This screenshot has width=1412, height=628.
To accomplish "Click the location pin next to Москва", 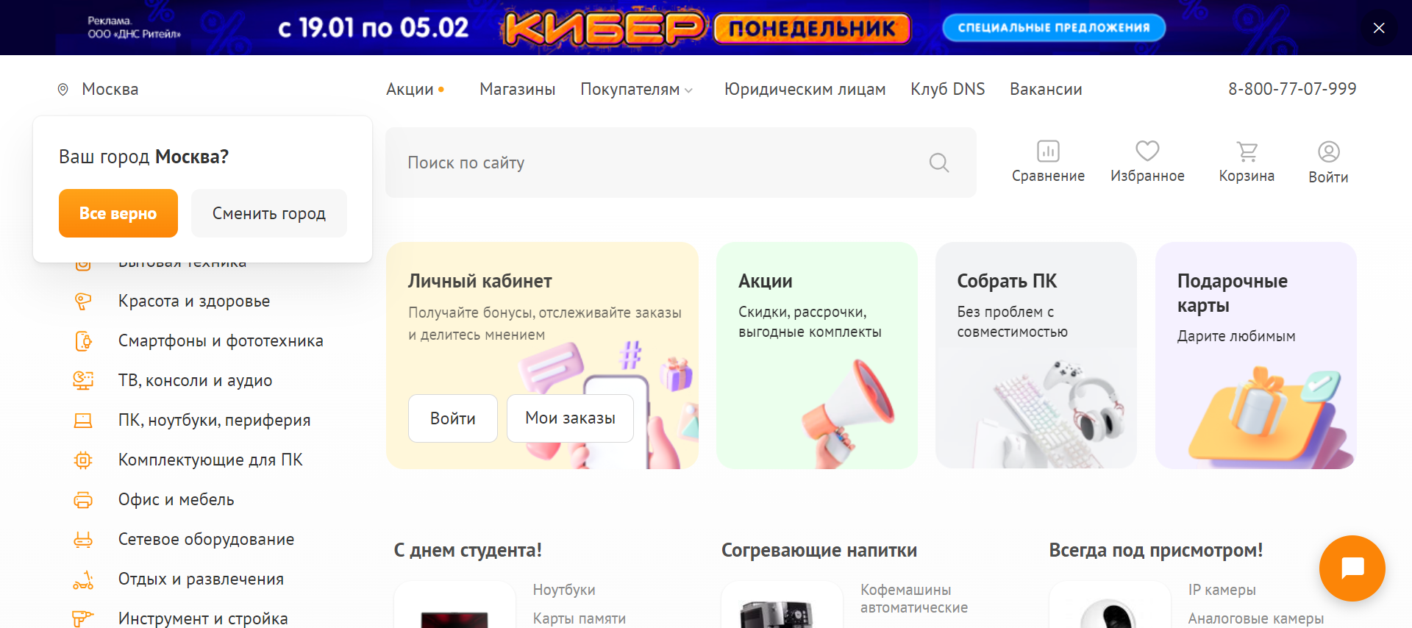I will click(63, 89).
